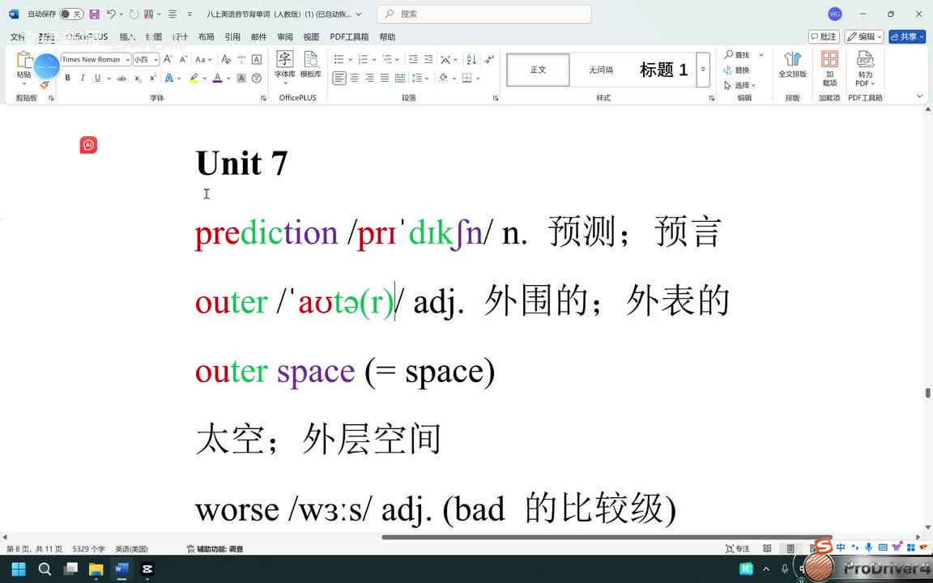Collapse the ribbon with the chevron
Viewport: 933px width, 583px height.
920,96
